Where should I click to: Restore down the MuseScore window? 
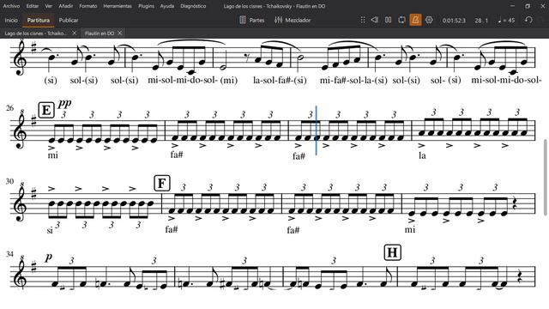tap(528, 6)
